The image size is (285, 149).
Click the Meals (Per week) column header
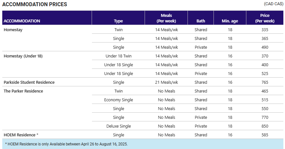click(166, 18)
